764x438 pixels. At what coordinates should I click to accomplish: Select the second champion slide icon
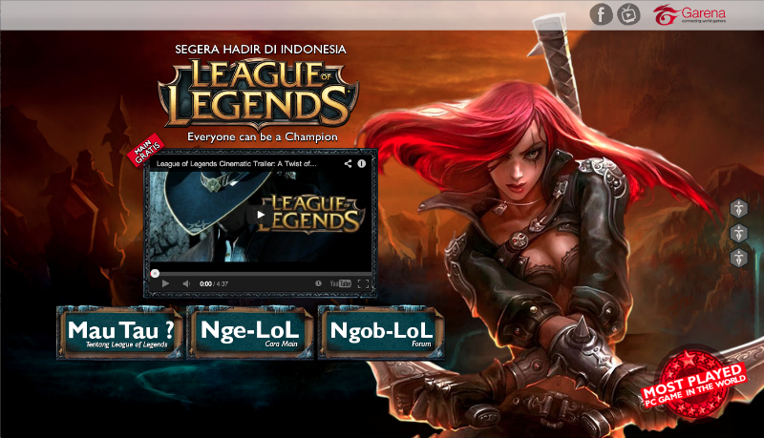(x=738, y=233)
